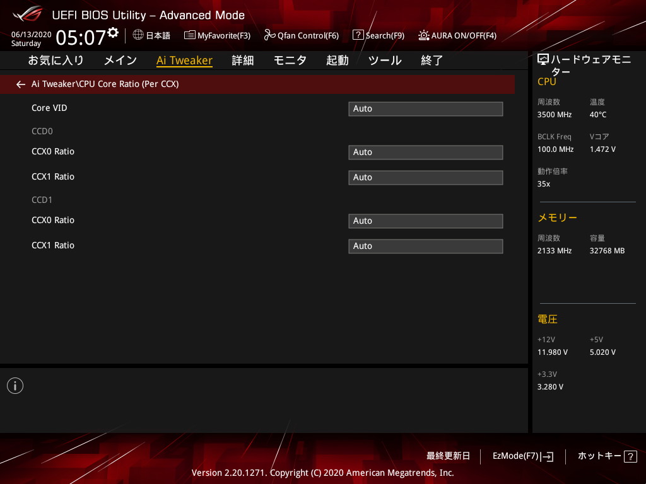Click the CCD1 section label
This screenshot has width=646, height=484.
click(42, 200)
